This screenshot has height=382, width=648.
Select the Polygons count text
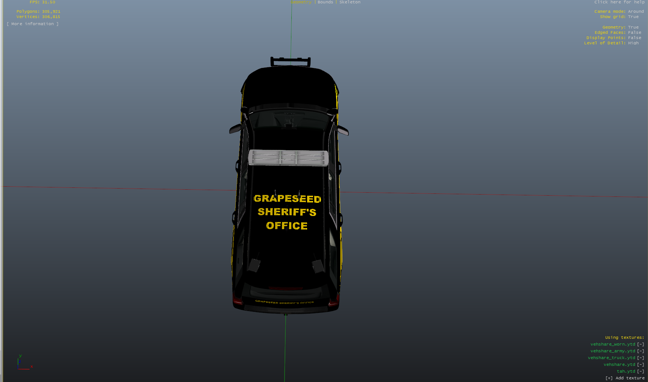(38, 11)
